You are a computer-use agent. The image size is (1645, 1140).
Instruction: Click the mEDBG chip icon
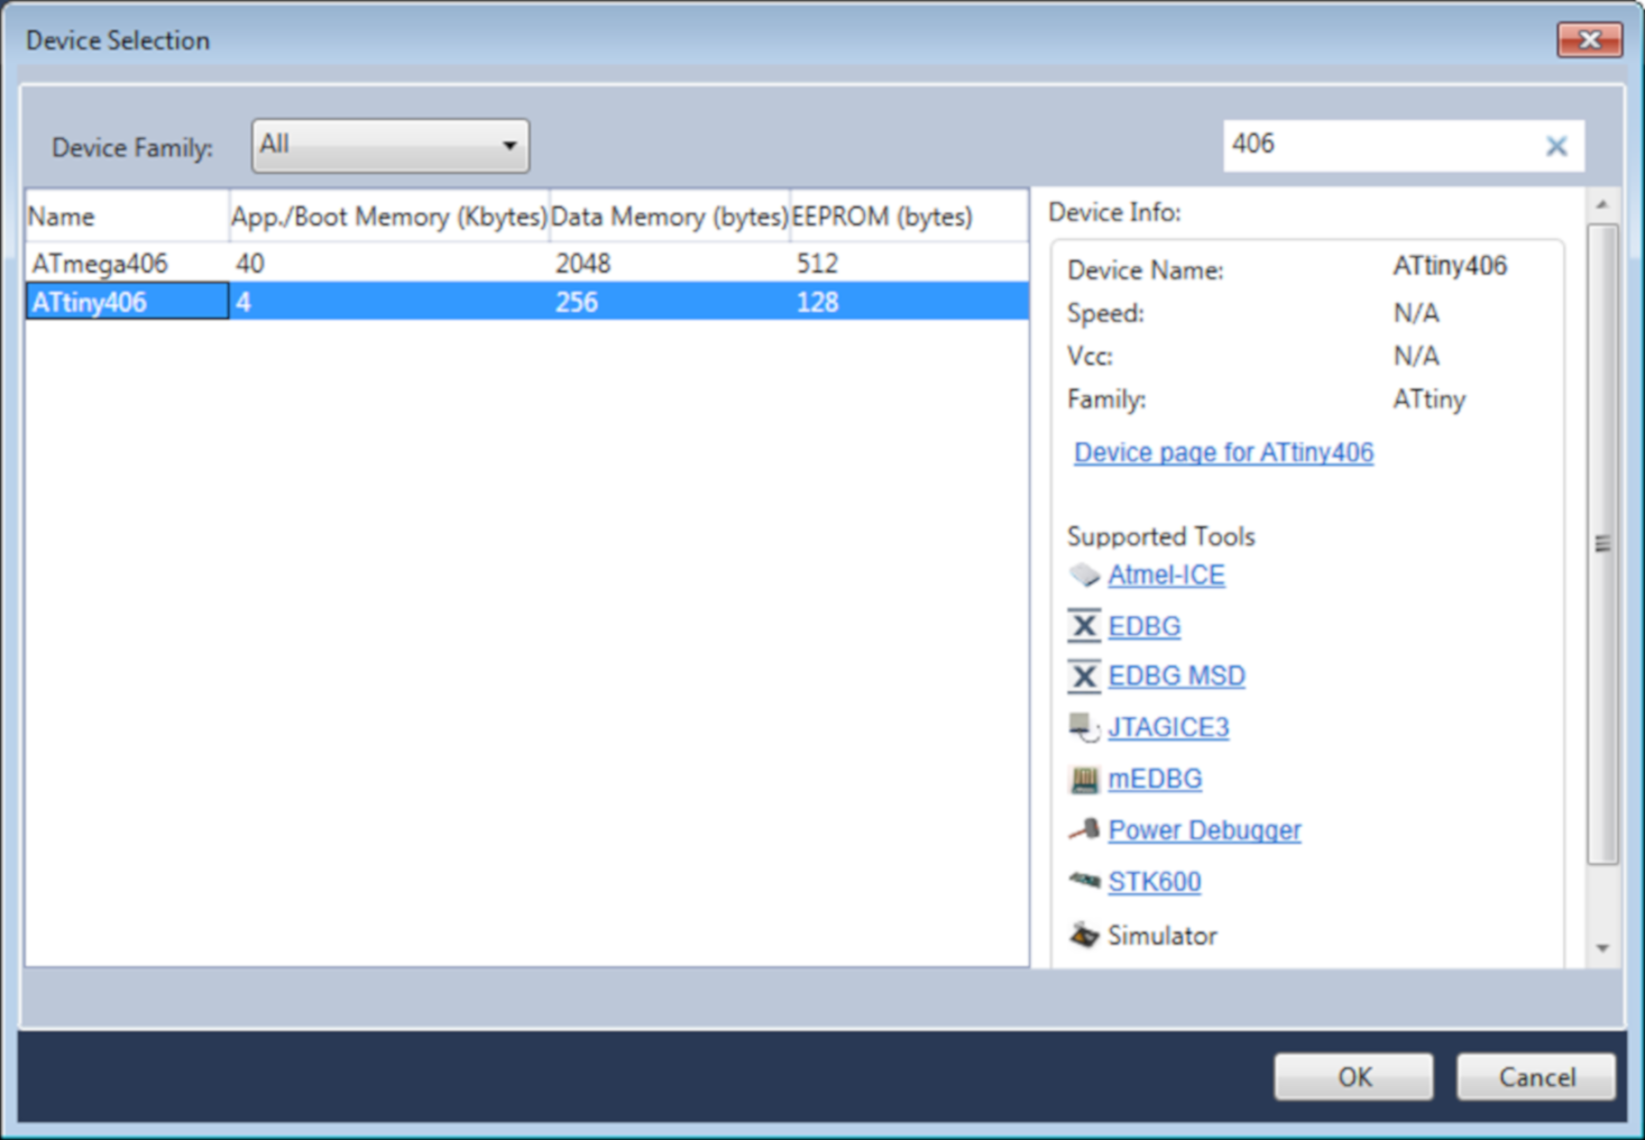(1083, 779)
